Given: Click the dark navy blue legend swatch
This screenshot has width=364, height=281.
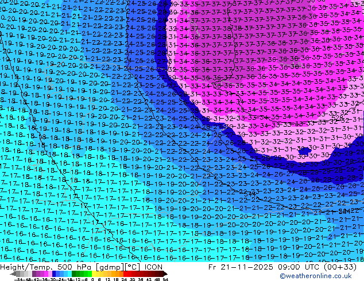Looking at the screenshot, I should coord(54,274).
